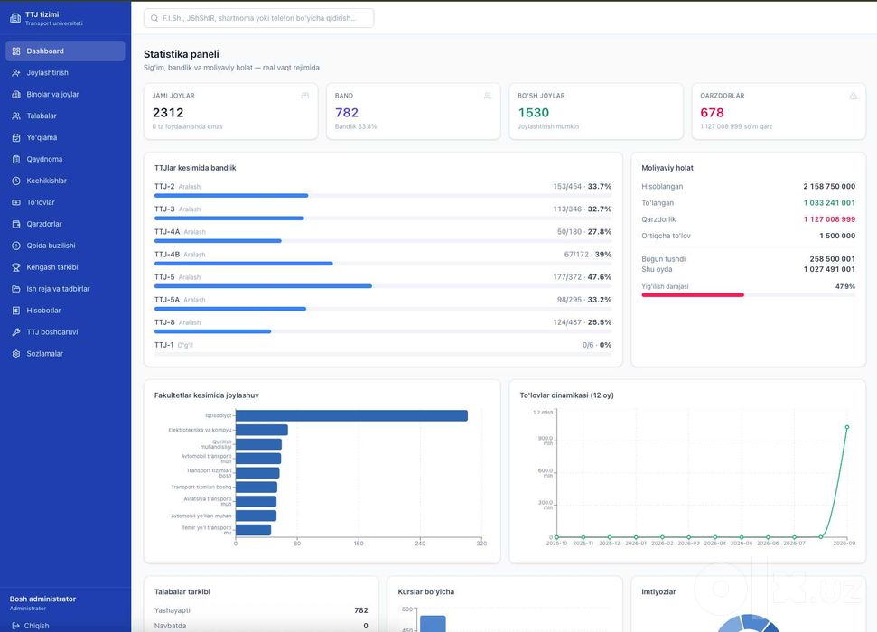Click the Bo'sh joylar 1530 card
The width and height of the screenshot is (877, 632).
click(596, 111)
